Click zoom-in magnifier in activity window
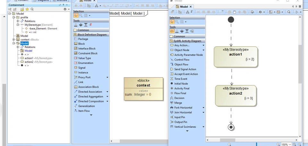 click(x=278, y=144)
